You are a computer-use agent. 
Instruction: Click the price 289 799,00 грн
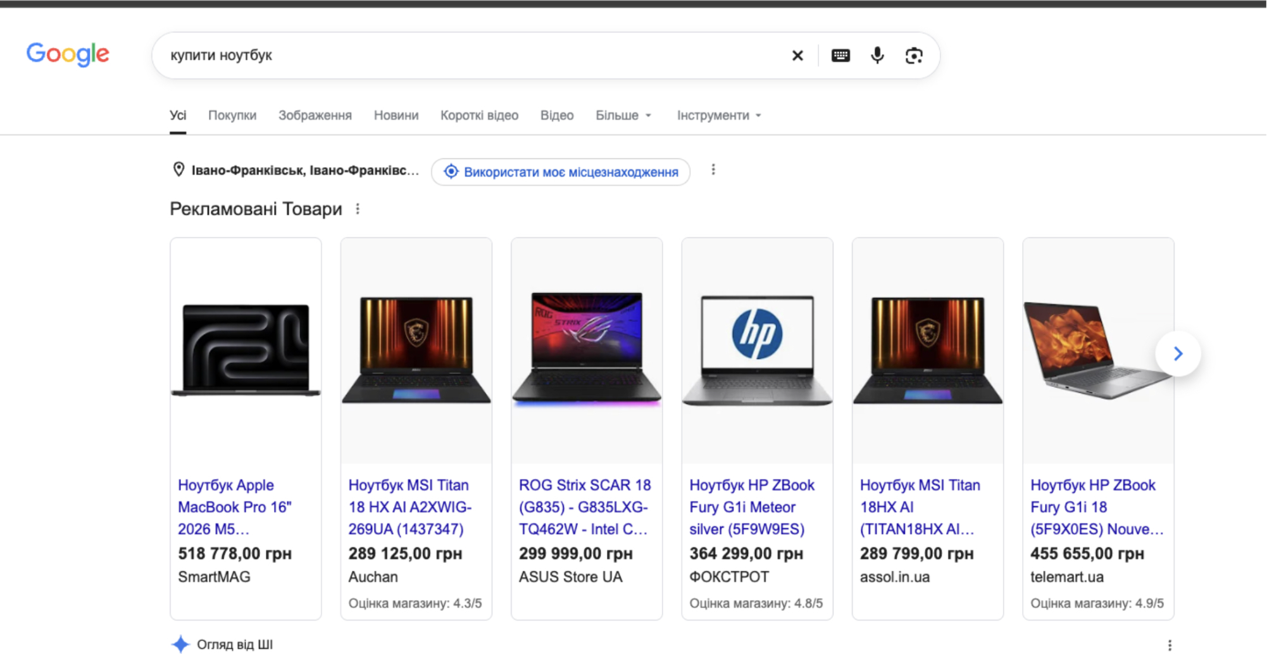(916, 554)
